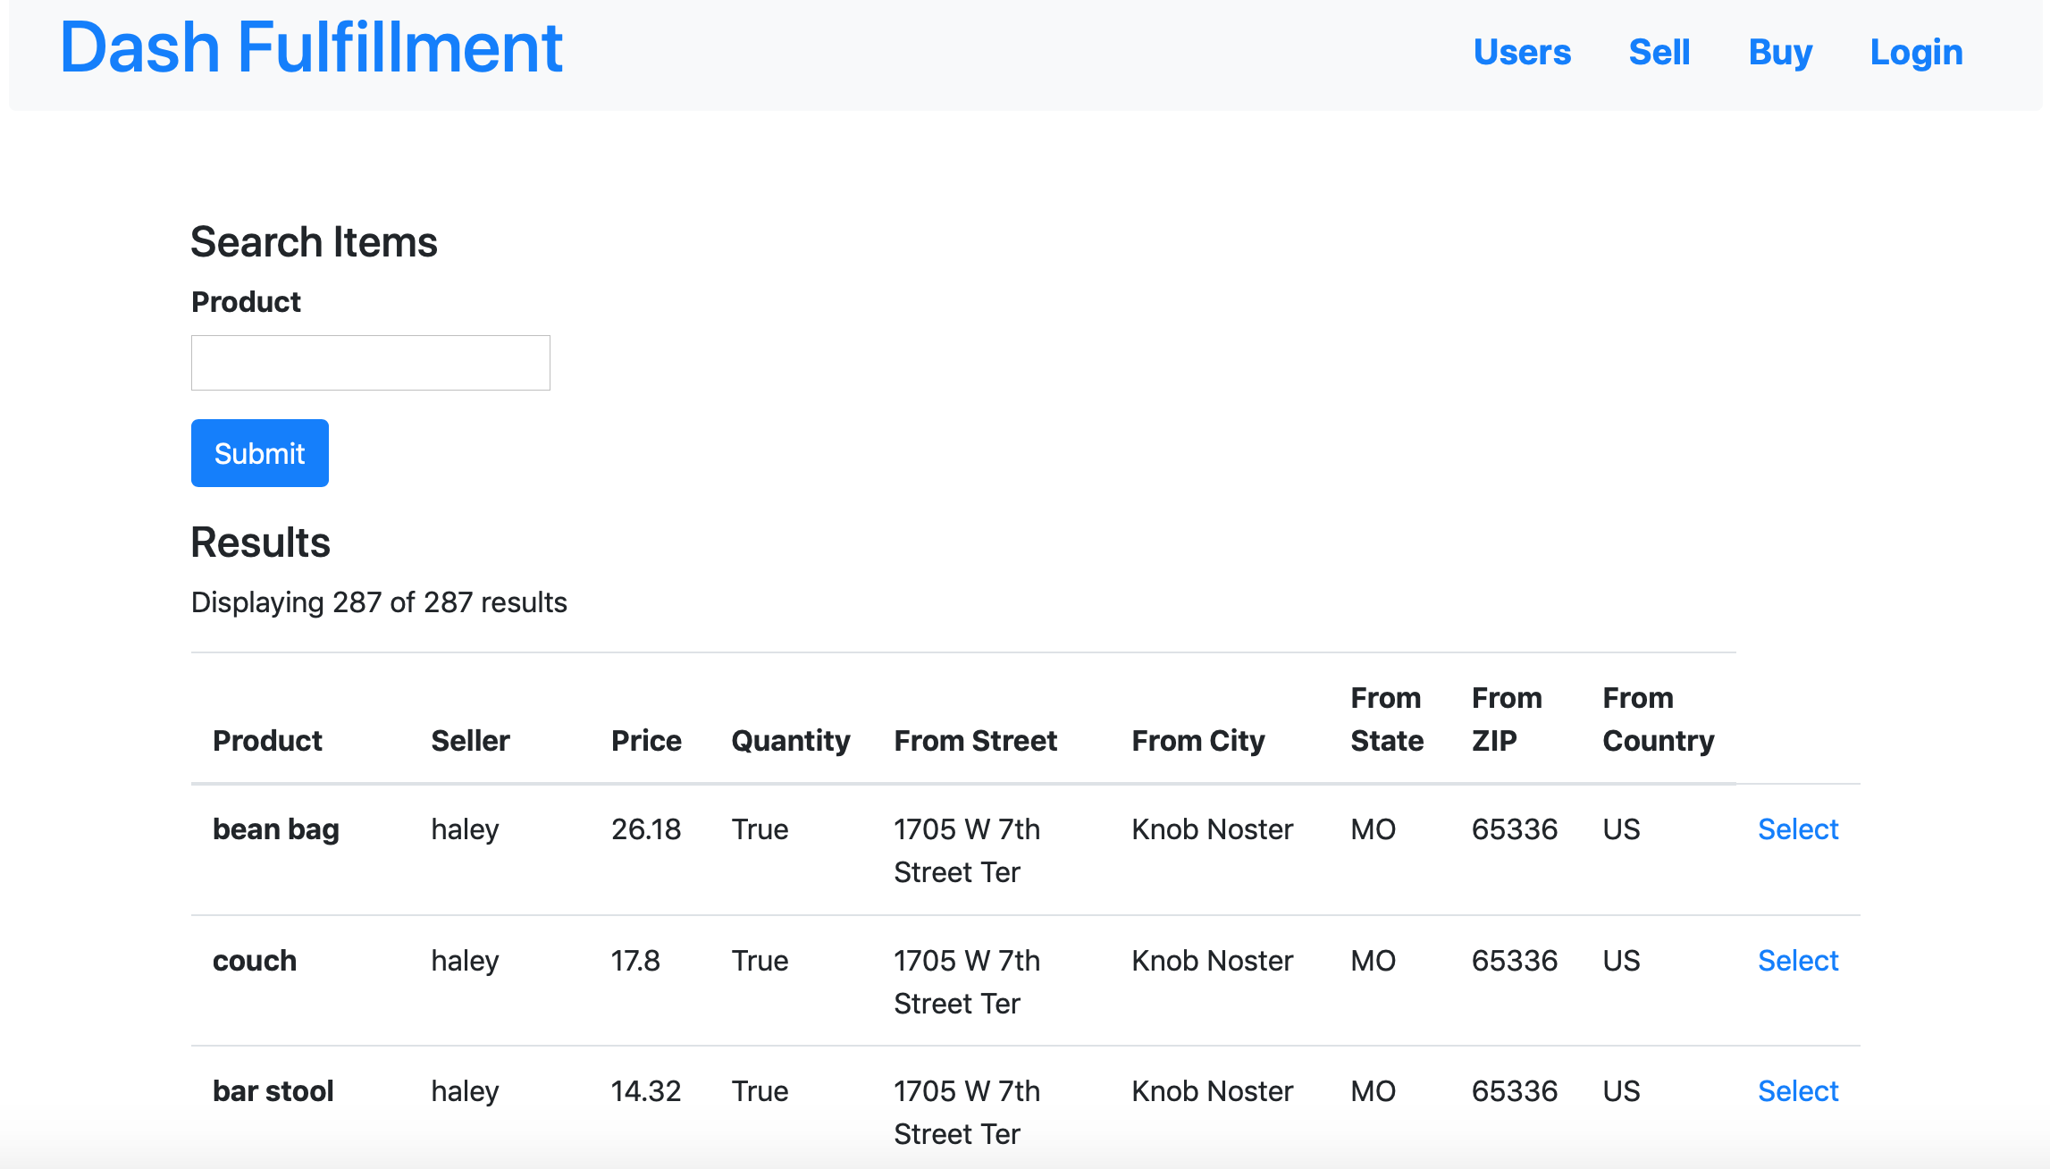Viewport: 2050px width, 1169px height.
Task: Click the couch product name
Action: [254, 961]
